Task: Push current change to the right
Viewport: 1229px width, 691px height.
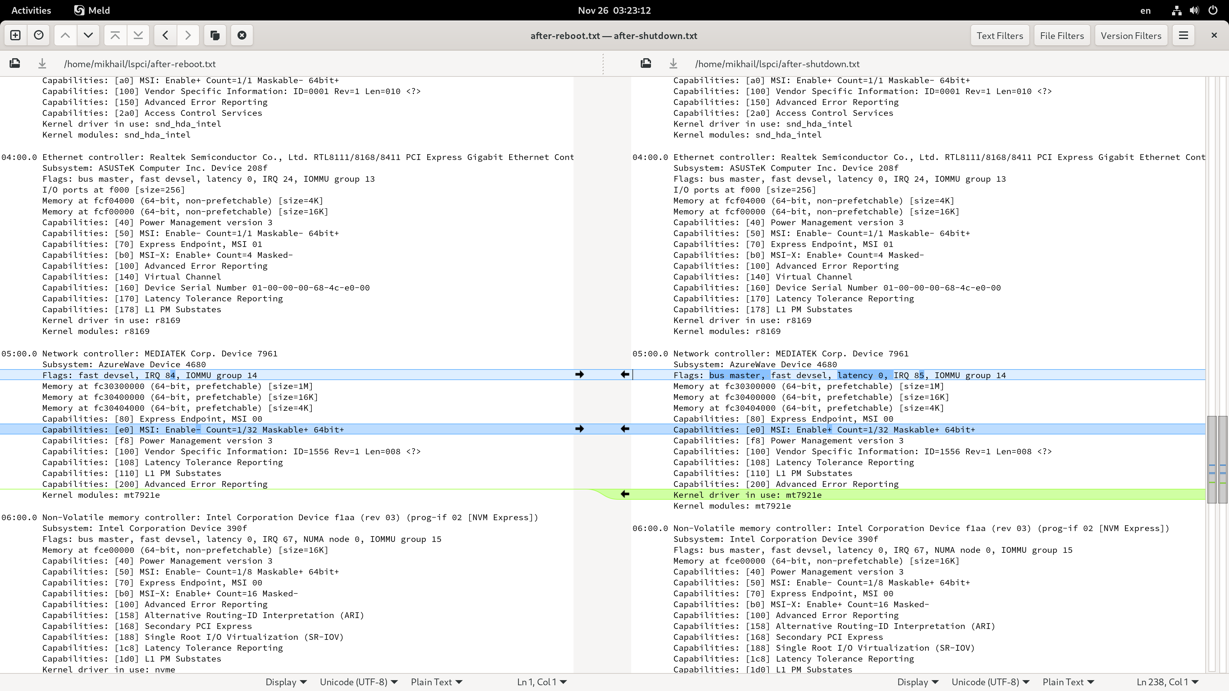Action: [188, 35]
